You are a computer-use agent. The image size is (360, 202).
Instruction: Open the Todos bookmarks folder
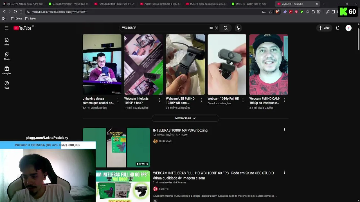(30, 19)
